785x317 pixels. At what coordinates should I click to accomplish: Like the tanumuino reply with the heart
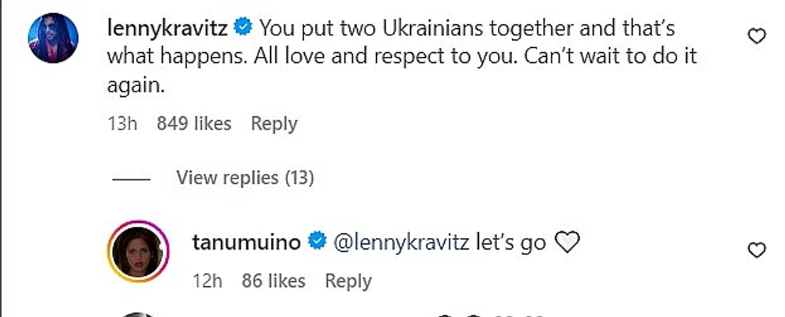tap(756, 250)
